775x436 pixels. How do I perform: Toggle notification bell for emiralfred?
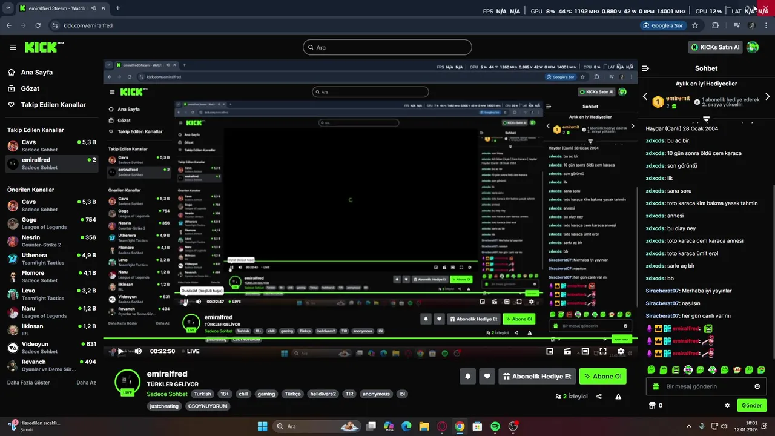click(467, 376)
